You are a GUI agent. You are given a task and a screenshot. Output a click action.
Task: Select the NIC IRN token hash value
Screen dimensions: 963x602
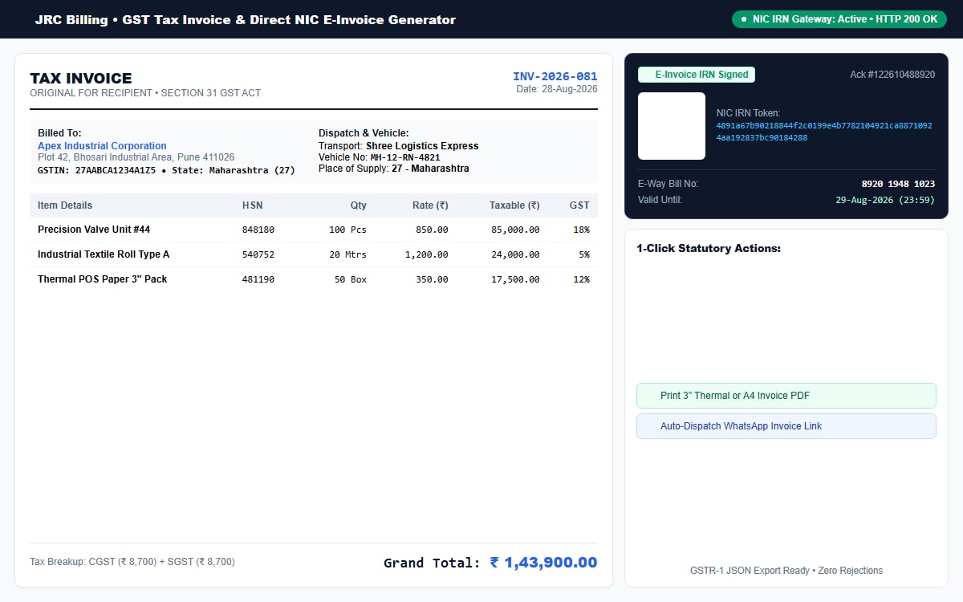[x=824, y=132]
